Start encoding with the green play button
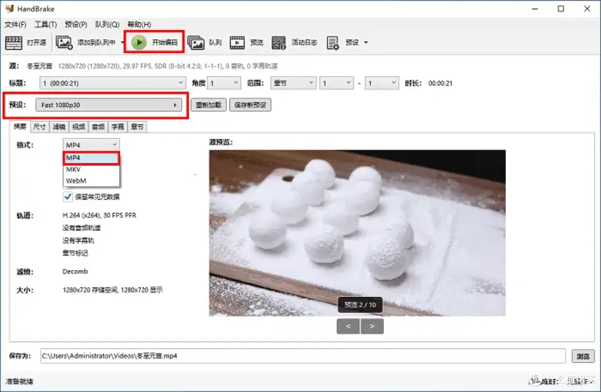 tap(139, 42)
